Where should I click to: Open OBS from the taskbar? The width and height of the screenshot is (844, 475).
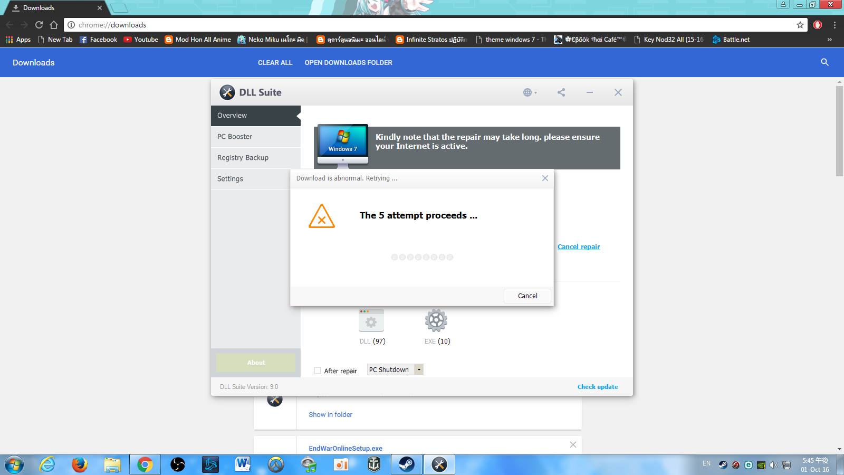178,464
